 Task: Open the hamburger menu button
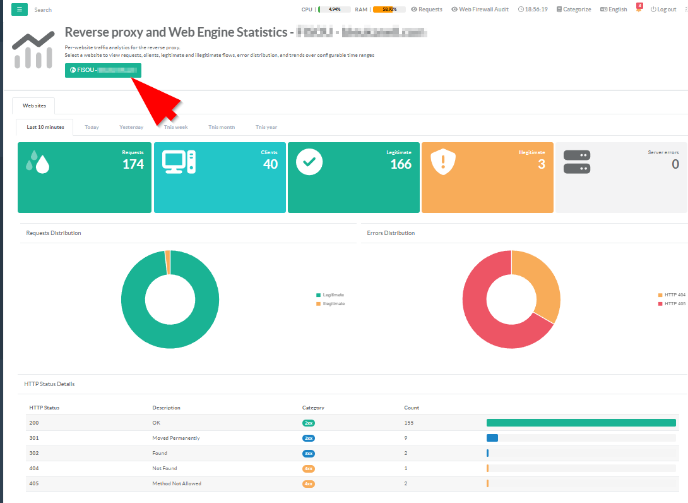pyautogui.click(x=20, y=9)
